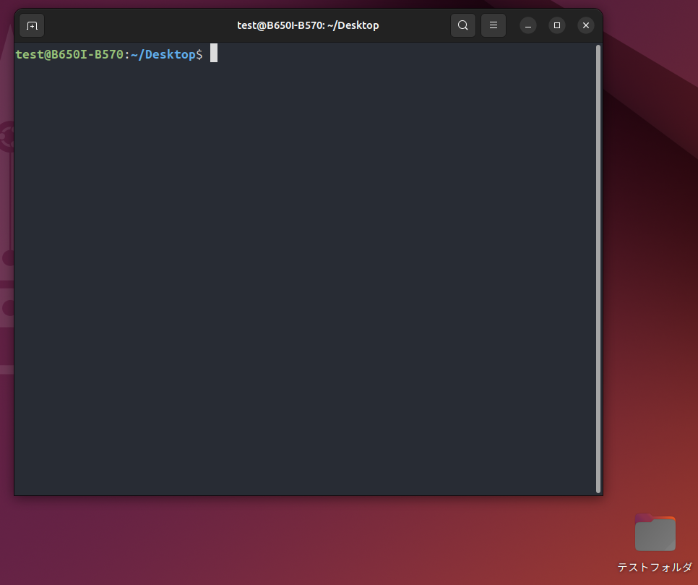The height and width of the screenshot is (585, 698).
Task: Select the テストフォルダ desktop folder icon
Action: [655, 532]
